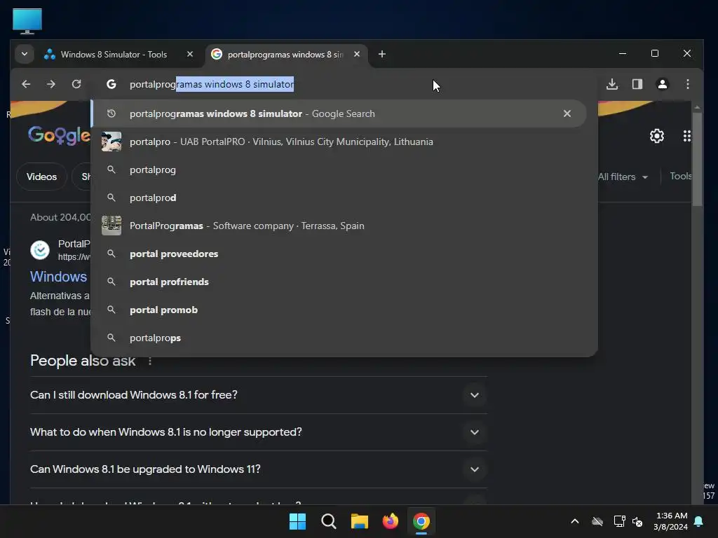Choose the portalprops suggestion
Viewport: 718px width, 538px height.
pyautogui.click(x=339, y=338)
